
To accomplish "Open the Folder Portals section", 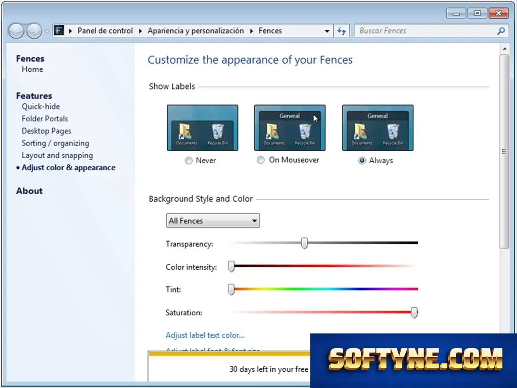I will pyautogui.click(x=45, y=119).
